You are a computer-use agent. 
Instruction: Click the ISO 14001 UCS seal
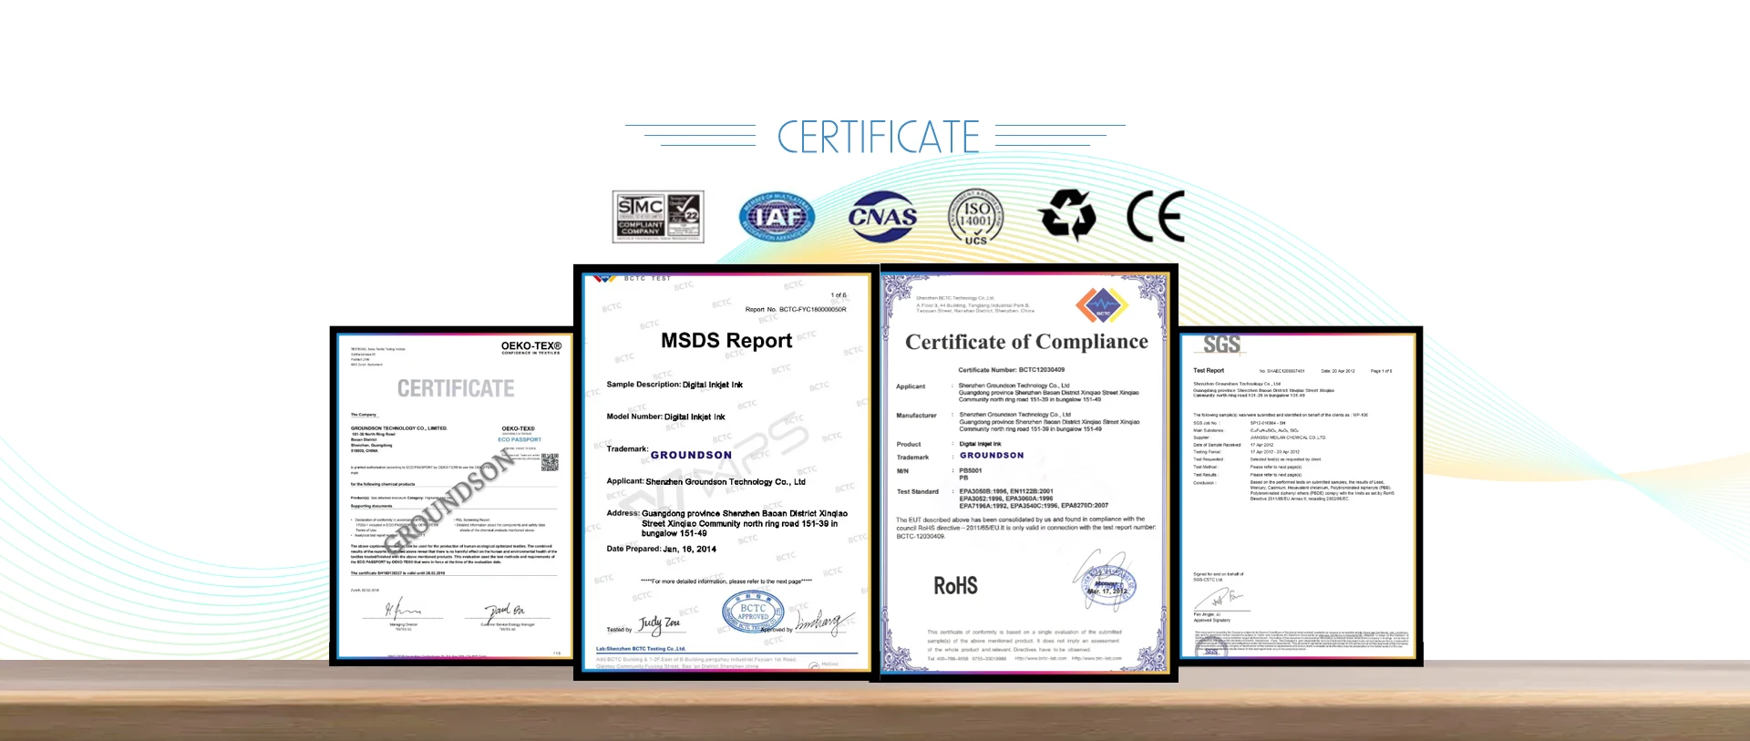click(x=975, y=217)
